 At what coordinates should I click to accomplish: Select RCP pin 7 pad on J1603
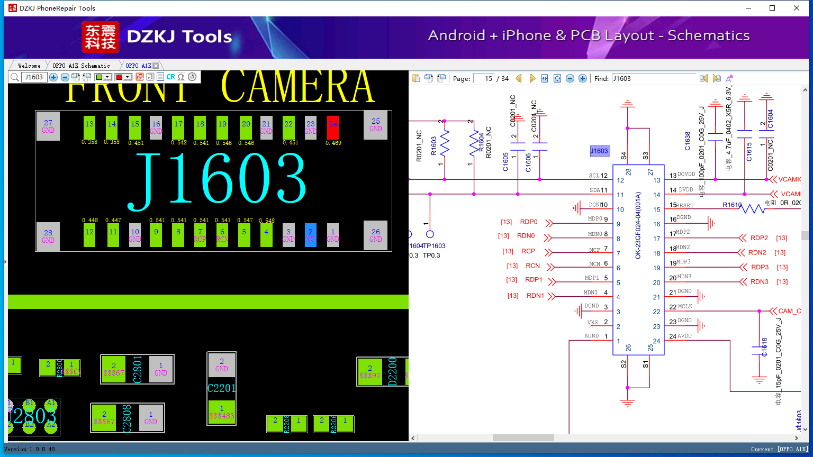click(x=200, y=235)
